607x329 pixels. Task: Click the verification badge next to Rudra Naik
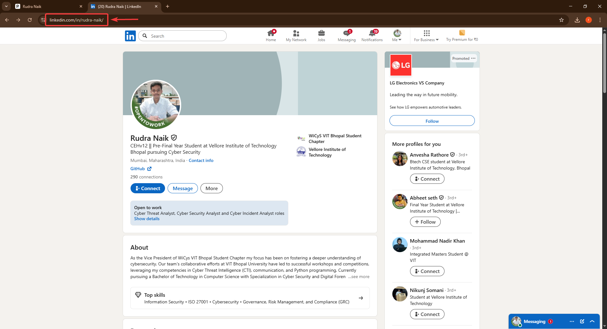click(x=174, y=138)
